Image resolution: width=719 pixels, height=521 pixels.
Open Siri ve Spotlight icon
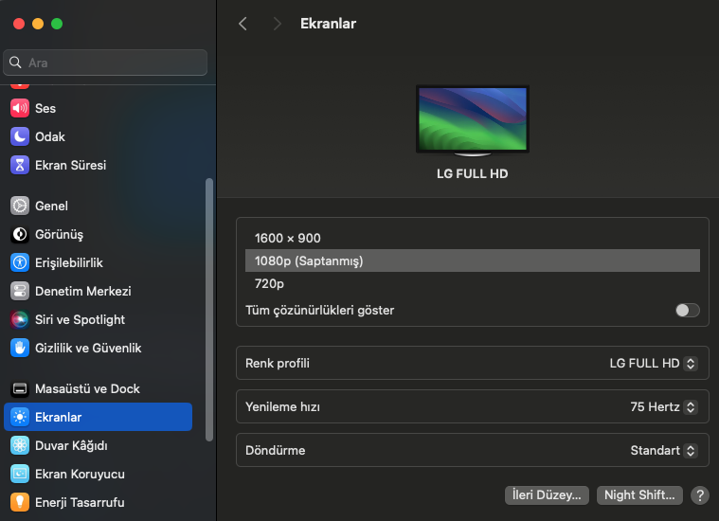point(20,319)
